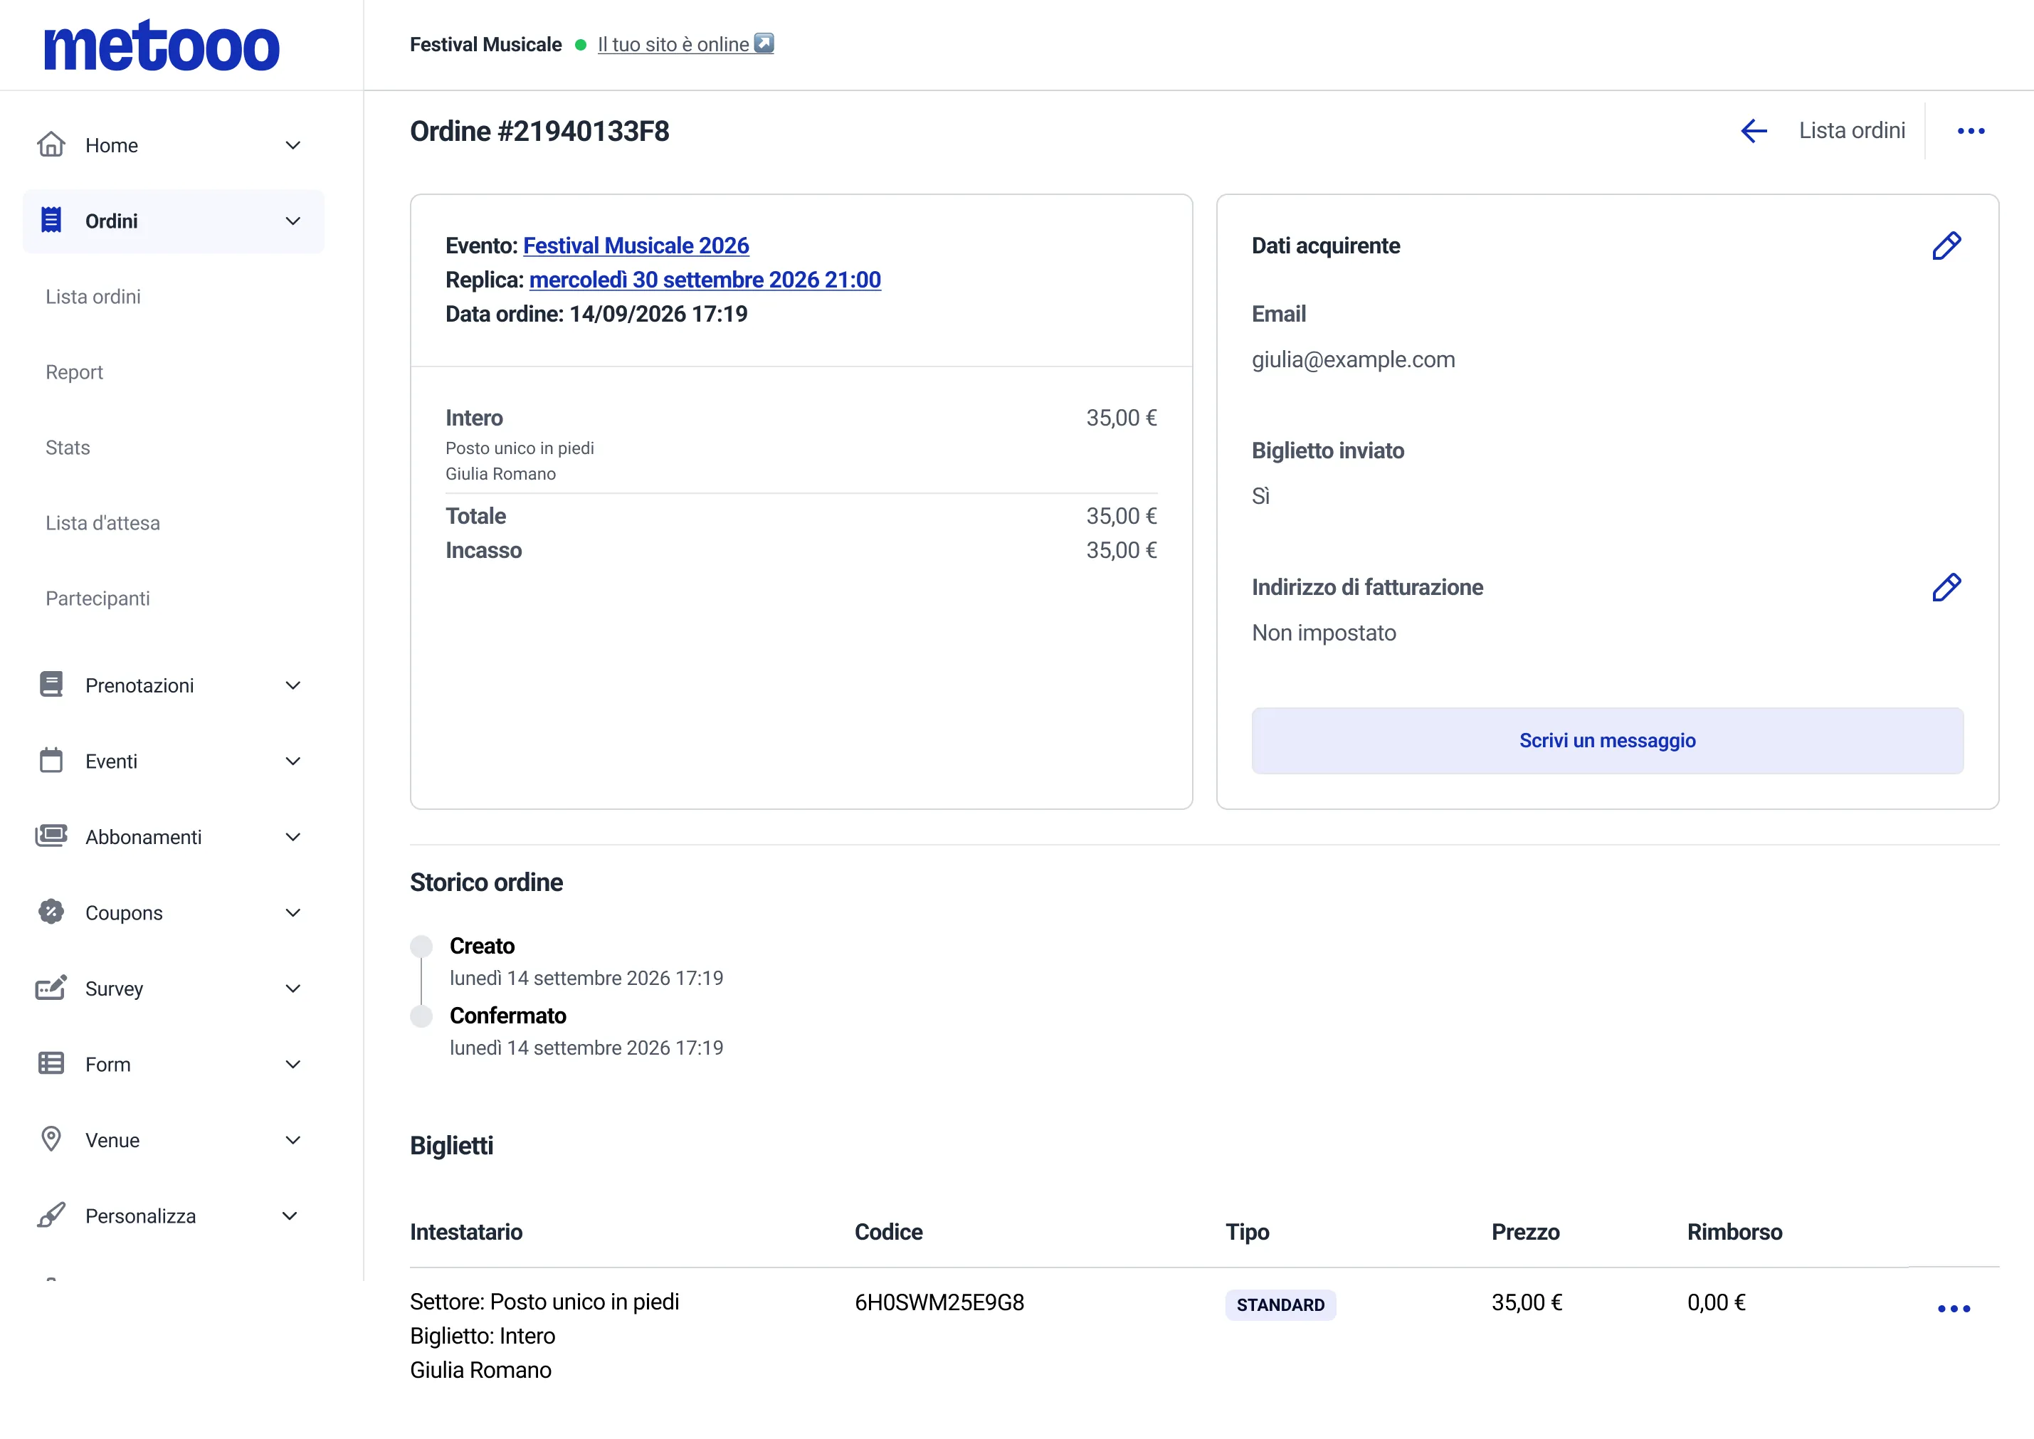Click the Ordini receipt icon
The image size is (2034, 1439).
(x=51, y=220)
